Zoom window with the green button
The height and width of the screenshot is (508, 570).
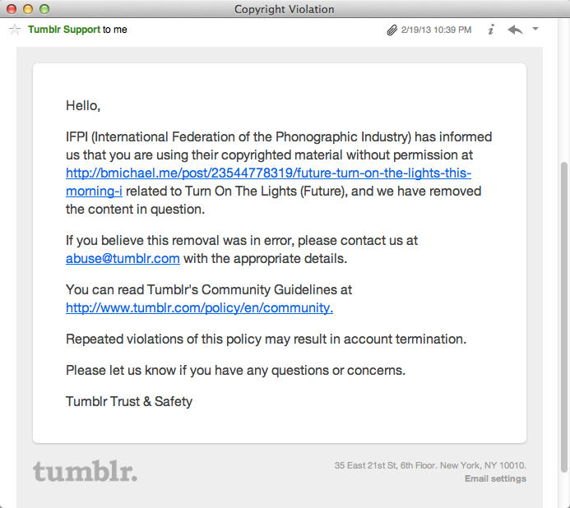(44, 9)
